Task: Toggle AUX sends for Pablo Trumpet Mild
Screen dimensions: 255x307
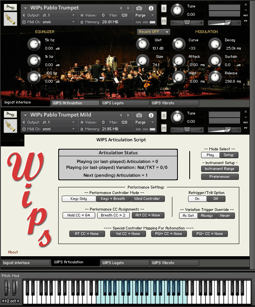Action: tap(246, 122)
